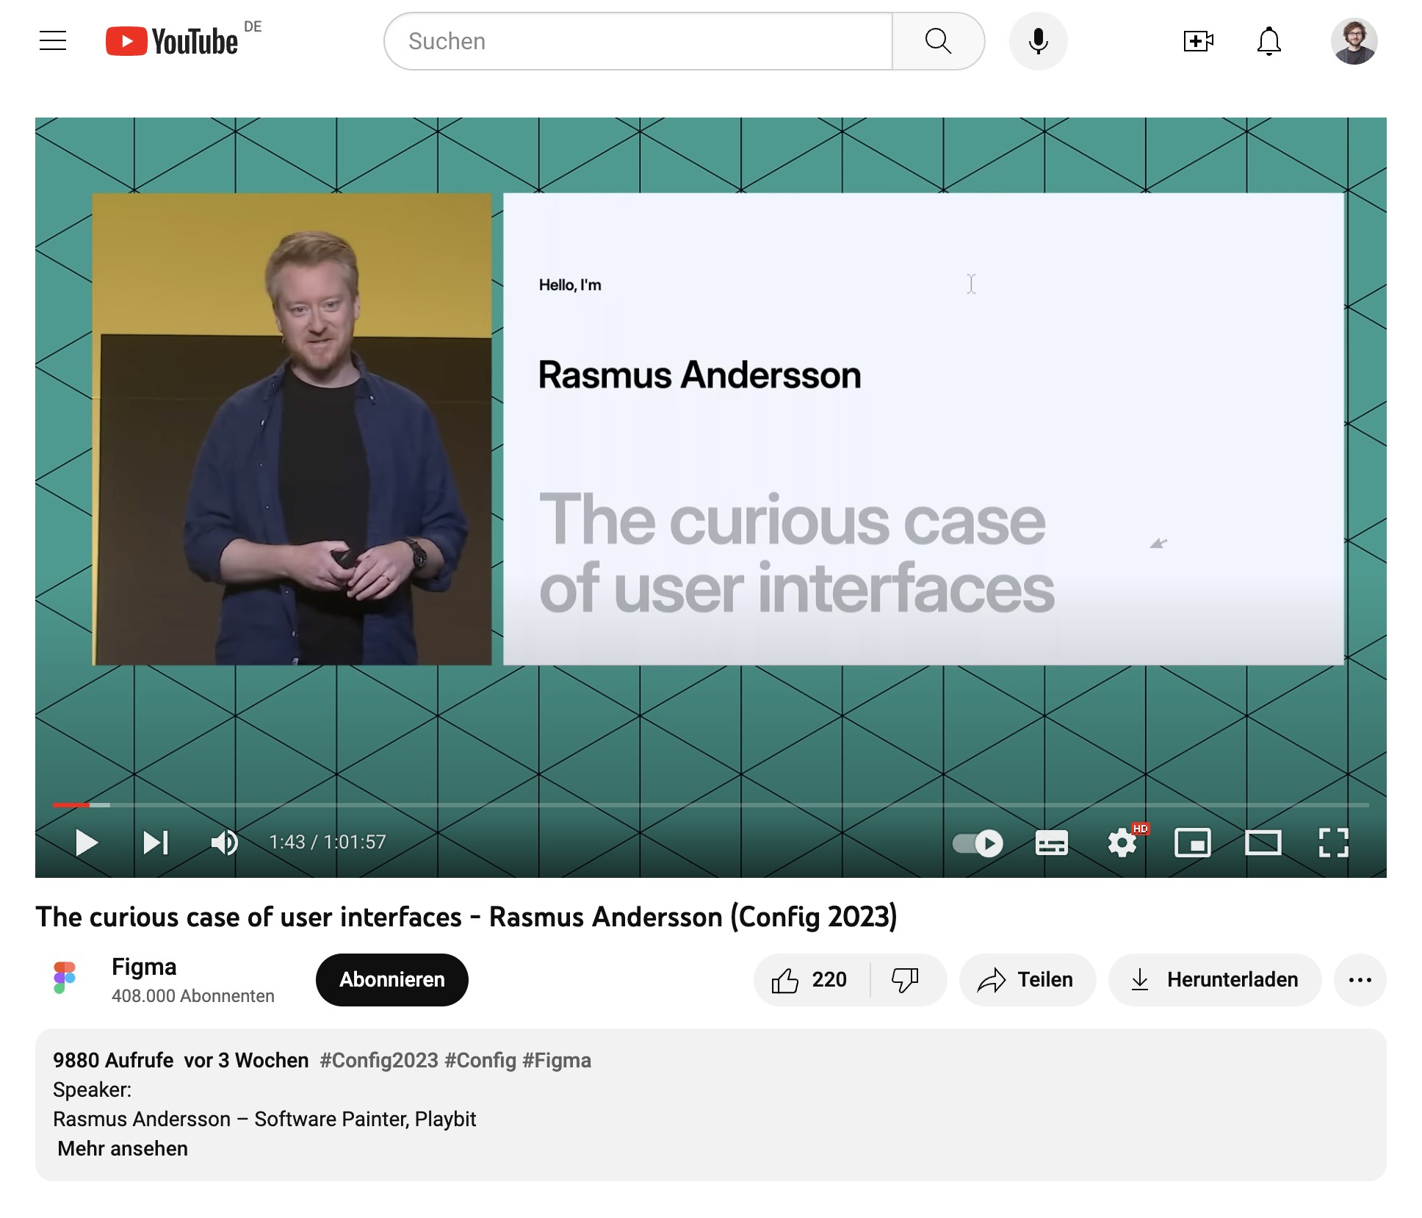Screen dimensions: 1422x1218
Task: Open the user account avatar menu
Action: click(1354, 41)
